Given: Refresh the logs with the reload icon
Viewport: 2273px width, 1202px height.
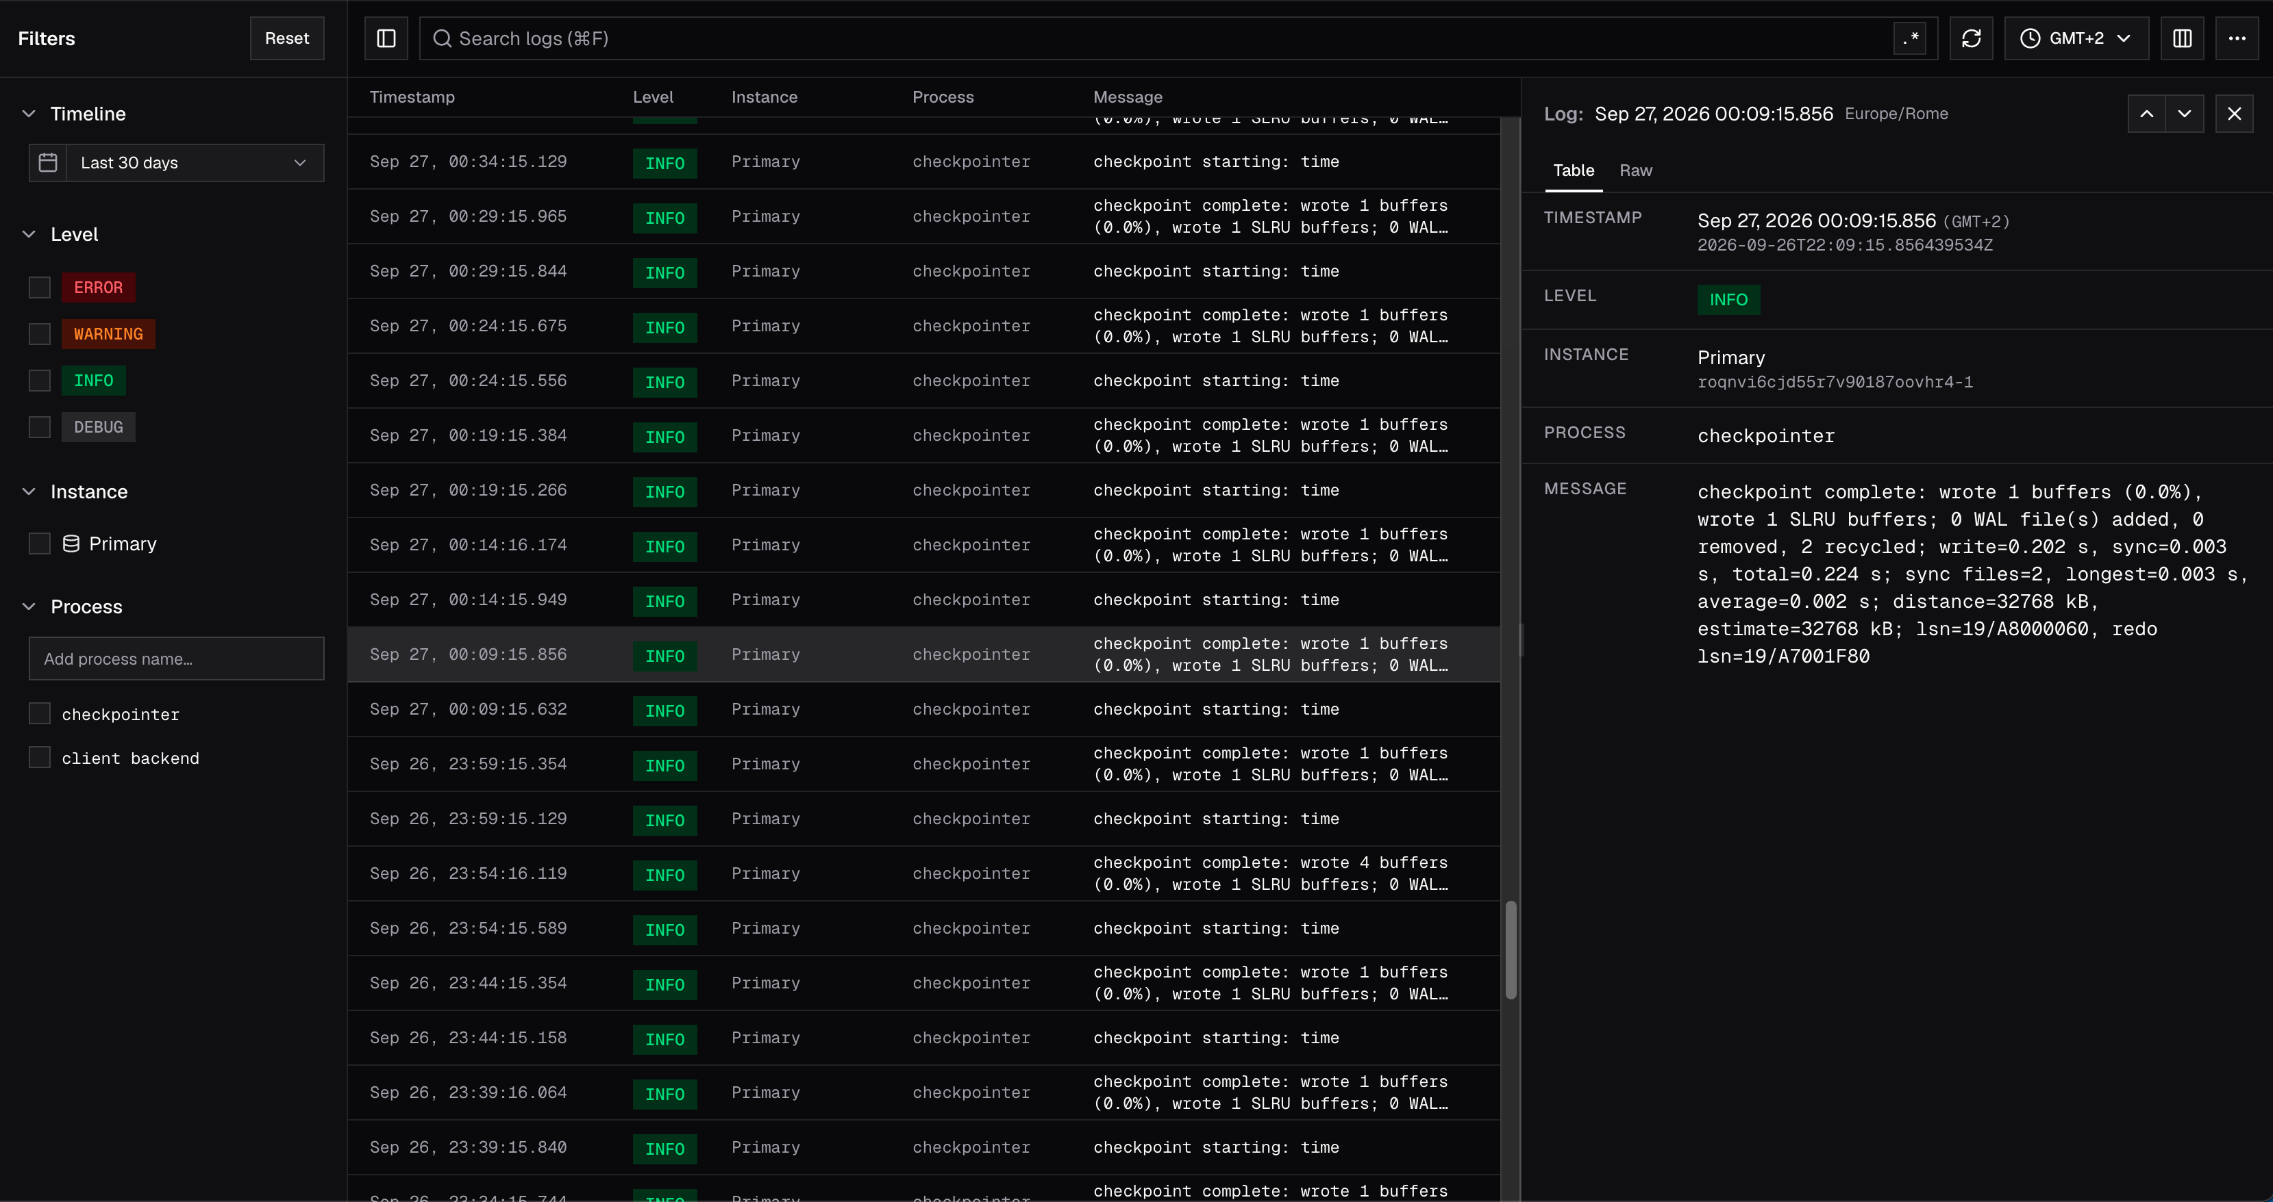Looking at the screenshot, I should [x=1971, y=38].
